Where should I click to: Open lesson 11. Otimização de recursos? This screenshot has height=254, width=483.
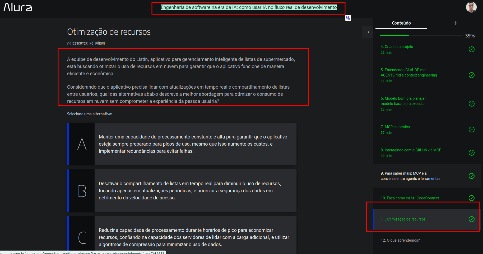403,219
